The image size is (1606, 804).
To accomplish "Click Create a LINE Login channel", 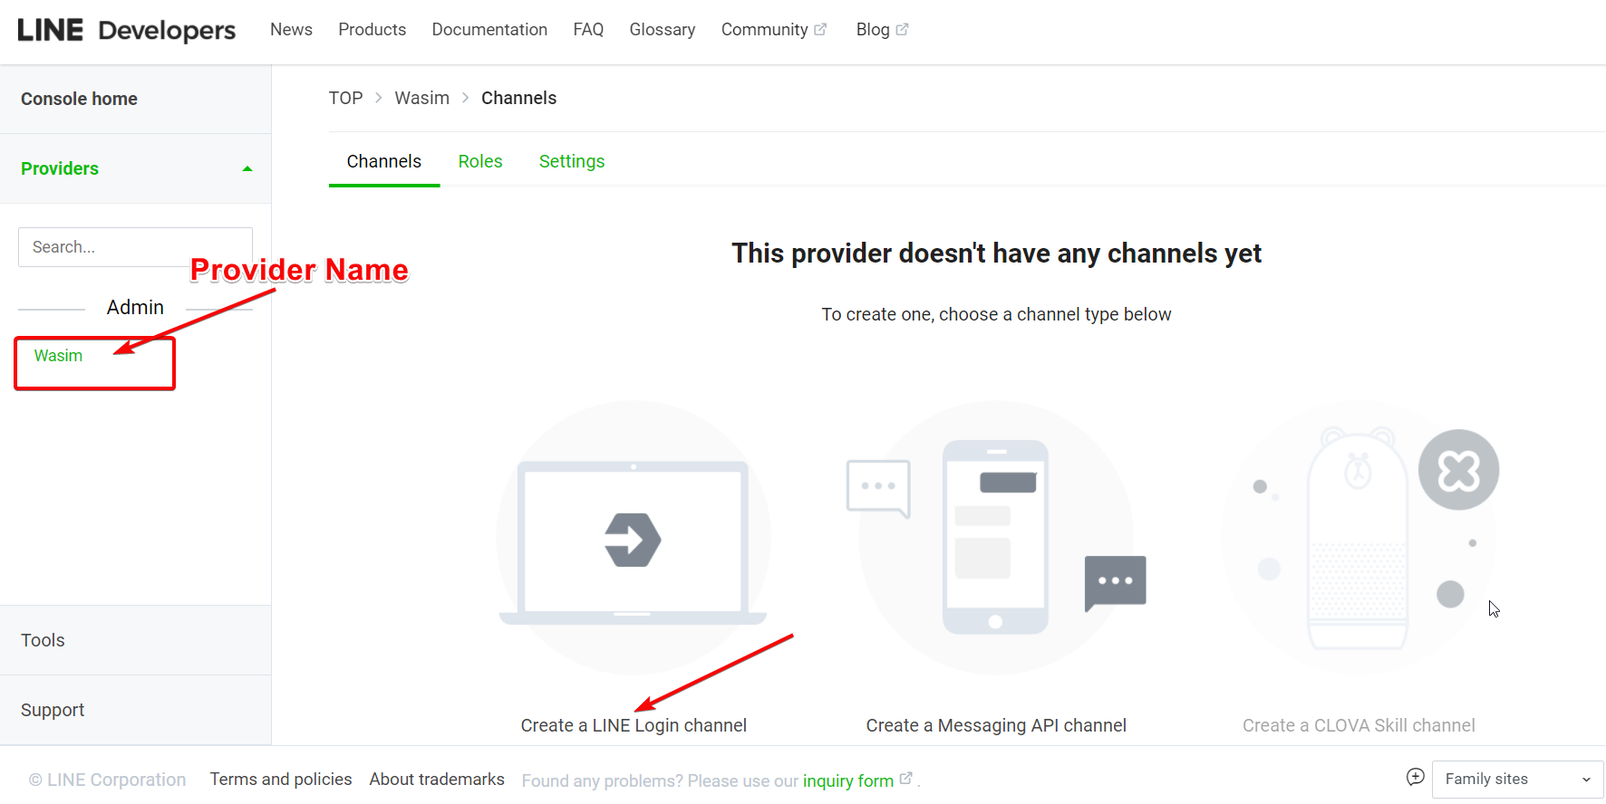I will (634, 725).
